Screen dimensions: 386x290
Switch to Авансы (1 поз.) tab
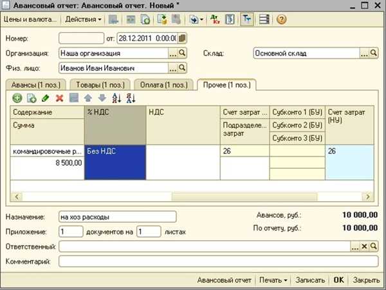pos(35,85)
